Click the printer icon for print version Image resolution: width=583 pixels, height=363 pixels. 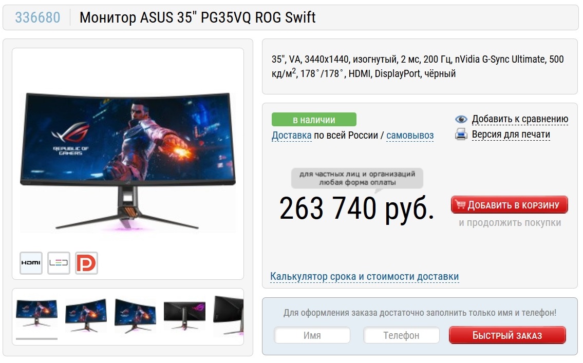(461, 134)
